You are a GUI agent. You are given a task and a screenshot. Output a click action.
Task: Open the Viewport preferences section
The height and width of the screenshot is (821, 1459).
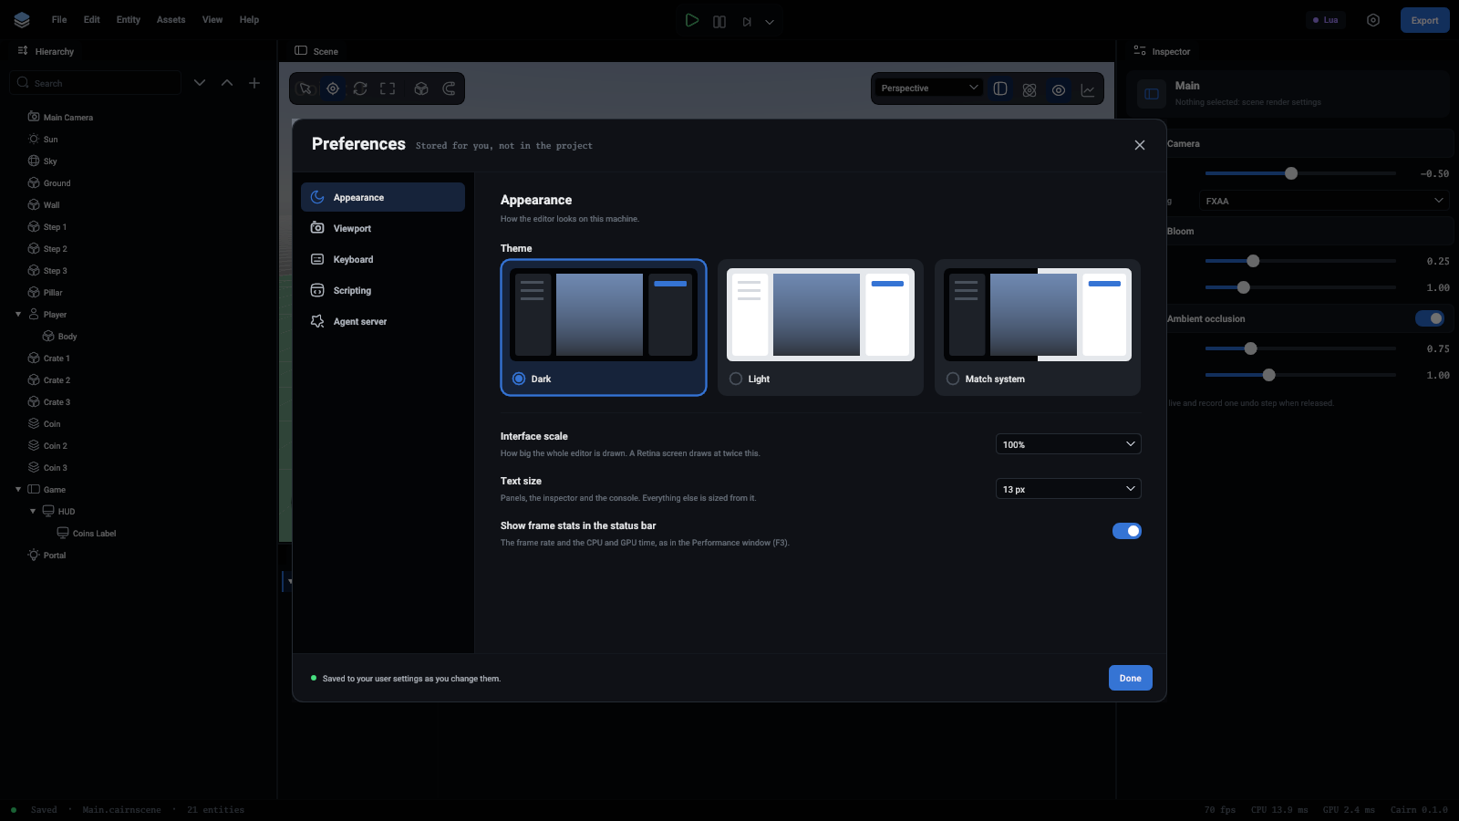(383, 228)
